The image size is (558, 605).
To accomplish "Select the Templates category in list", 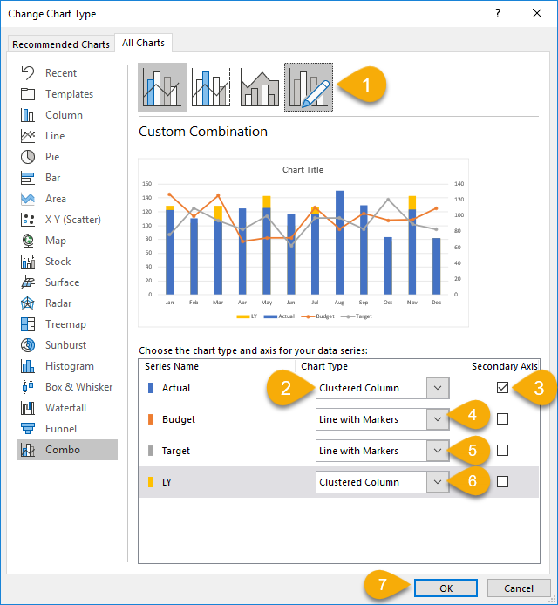I will pos(69,94).
